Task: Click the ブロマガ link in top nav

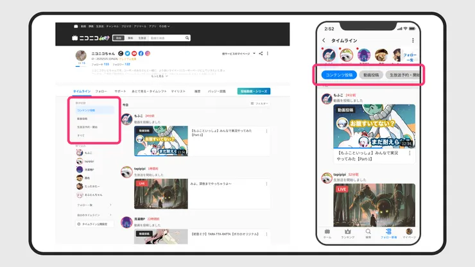Action: (126, 26)
